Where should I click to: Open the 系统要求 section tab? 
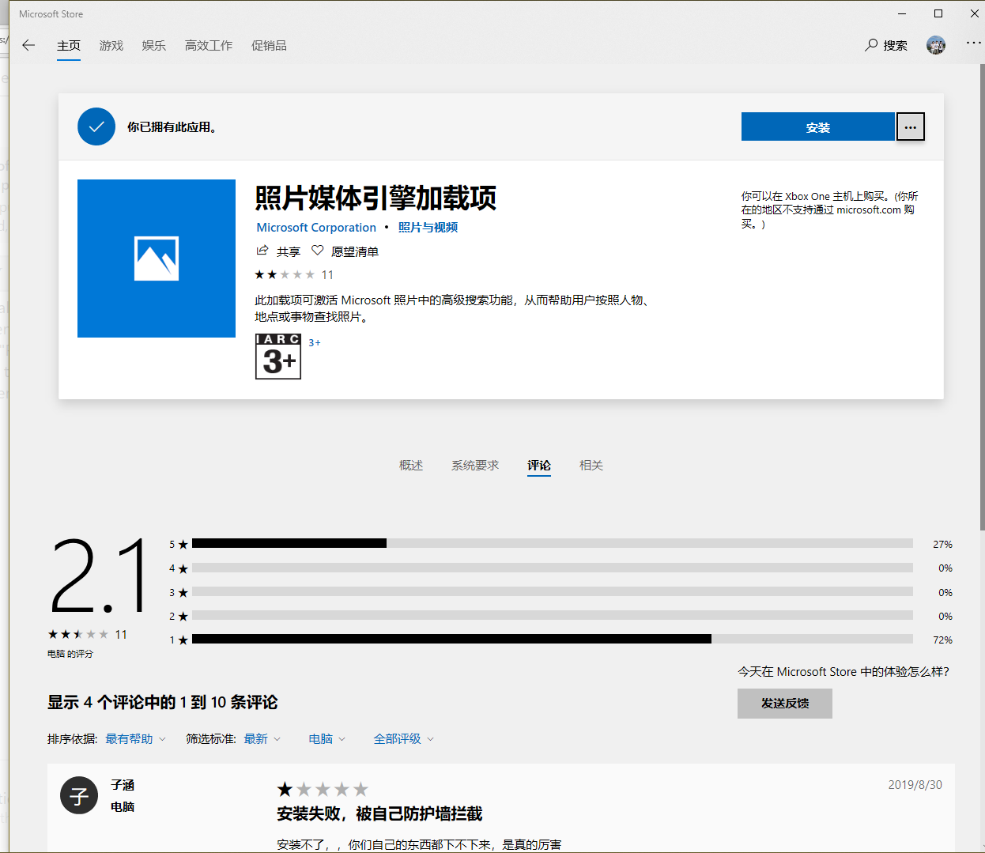coord(475,466)
